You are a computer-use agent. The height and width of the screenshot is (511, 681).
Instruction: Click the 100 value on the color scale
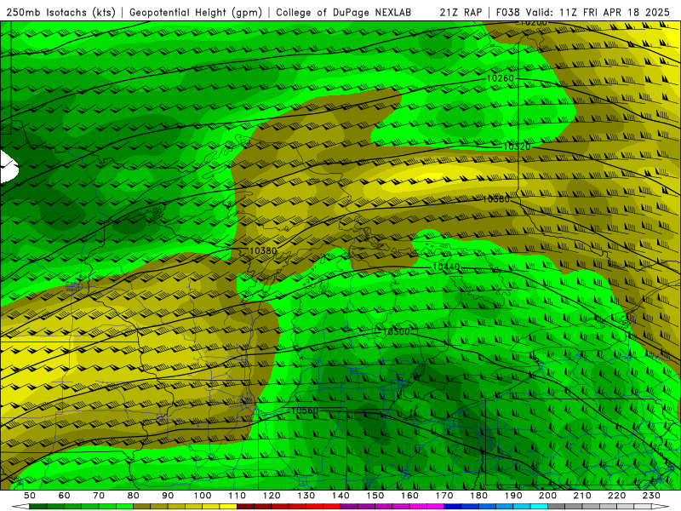click(203, 496)
